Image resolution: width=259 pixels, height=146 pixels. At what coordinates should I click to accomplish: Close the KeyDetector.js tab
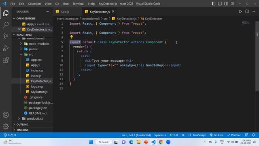pos(113,12)
